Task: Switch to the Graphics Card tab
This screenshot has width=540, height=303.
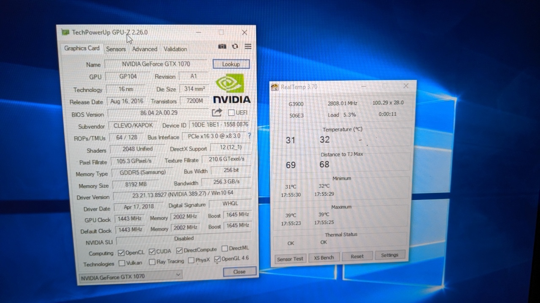Action: 82,48
